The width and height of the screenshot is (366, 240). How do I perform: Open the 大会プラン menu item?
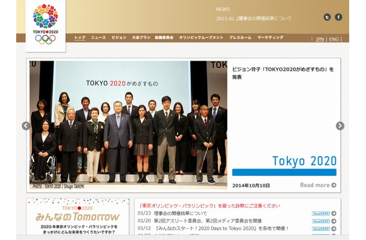(141, 37)
